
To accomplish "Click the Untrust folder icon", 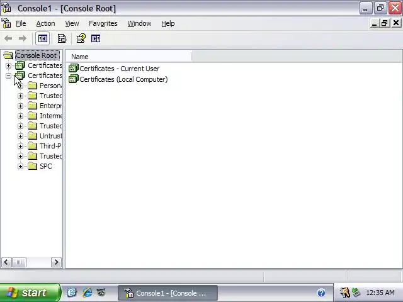I will point(32,136).
